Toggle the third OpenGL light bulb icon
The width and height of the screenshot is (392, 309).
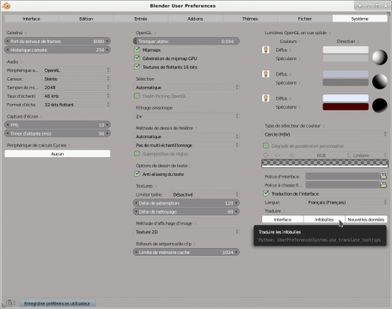tap(266, 99)
